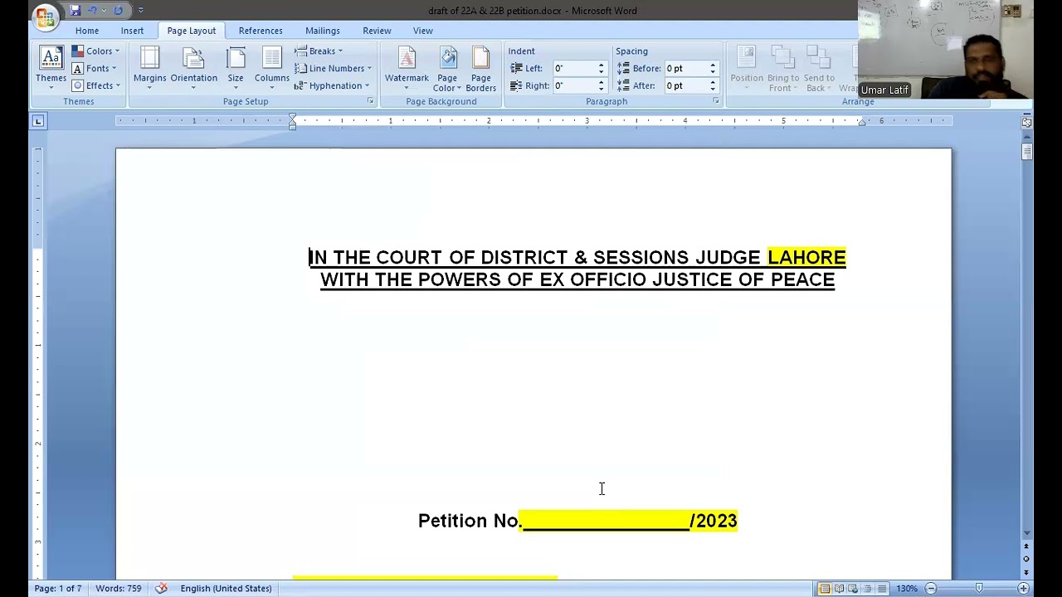The width and height of the screenshot is (1062, 597).
Task: Open the Review tab
Action: click(x=377, y=31)
